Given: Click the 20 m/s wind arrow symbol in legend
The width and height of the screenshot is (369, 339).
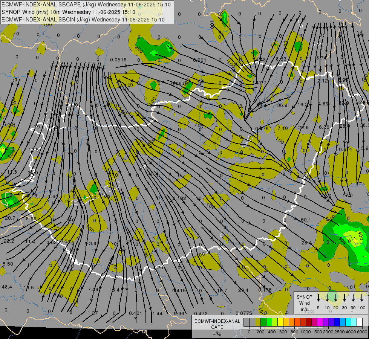Looking at the screenshot, I should point(335,298).
